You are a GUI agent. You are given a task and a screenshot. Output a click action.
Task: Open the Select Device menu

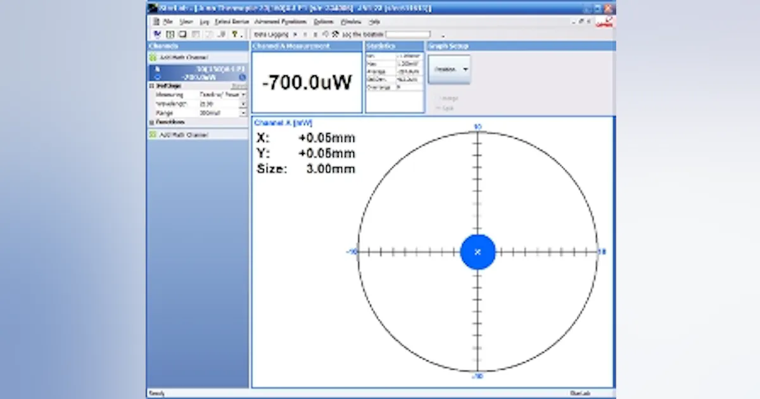coord(232,22)
